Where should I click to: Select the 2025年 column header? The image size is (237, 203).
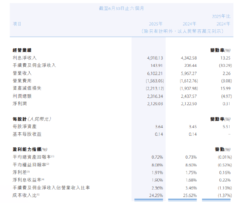(x=156, y=24)
